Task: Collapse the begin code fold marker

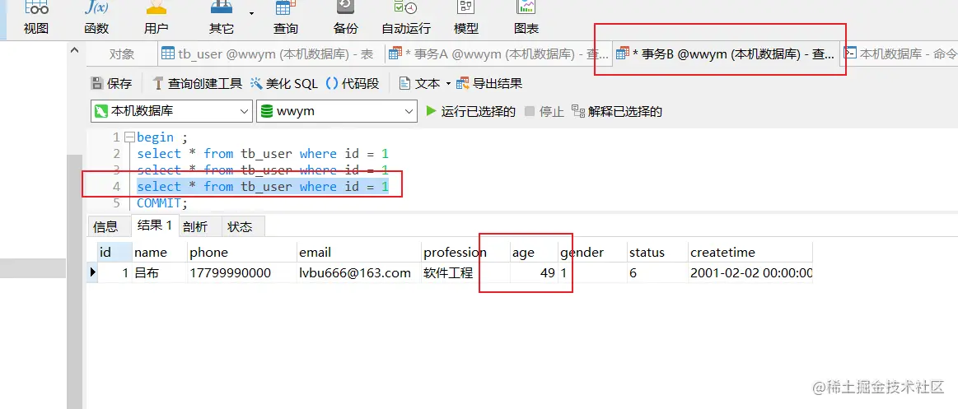Action: point(129,137)
